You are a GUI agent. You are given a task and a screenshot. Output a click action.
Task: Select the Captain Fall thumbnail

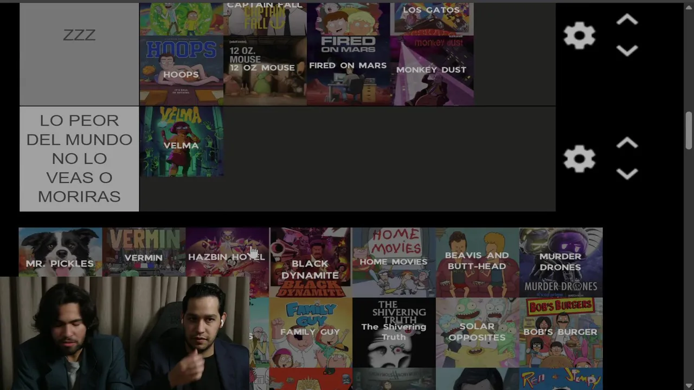click(265, 19)
